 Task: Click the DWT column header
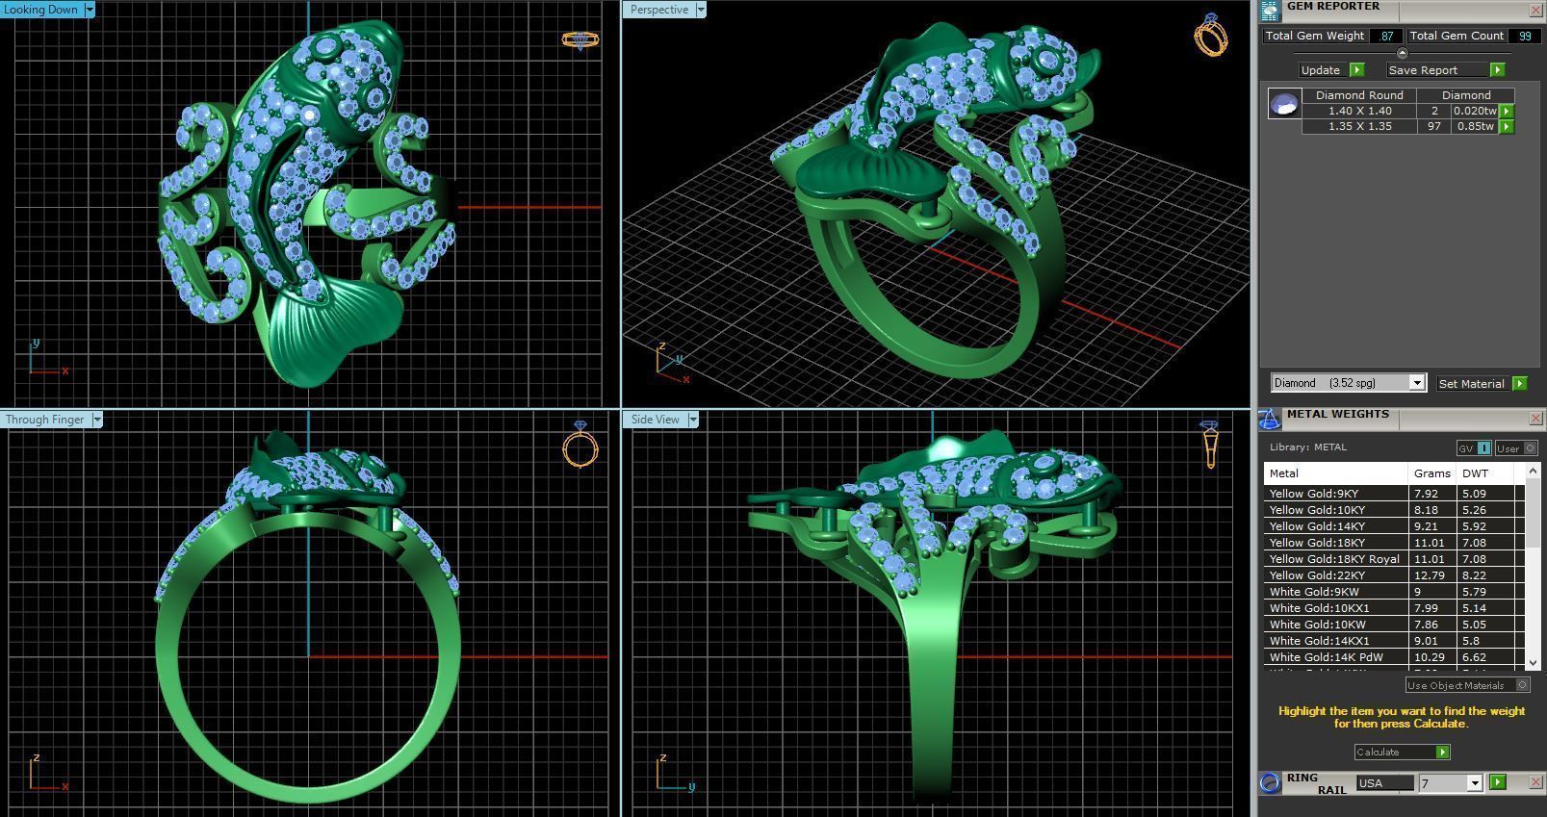(1485, 473)
